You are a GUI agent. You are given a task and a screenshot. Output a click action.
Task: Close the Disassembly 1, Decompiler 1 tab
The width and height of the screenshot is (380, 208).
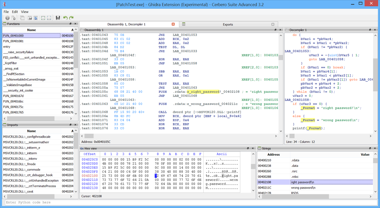pos(173,24)
